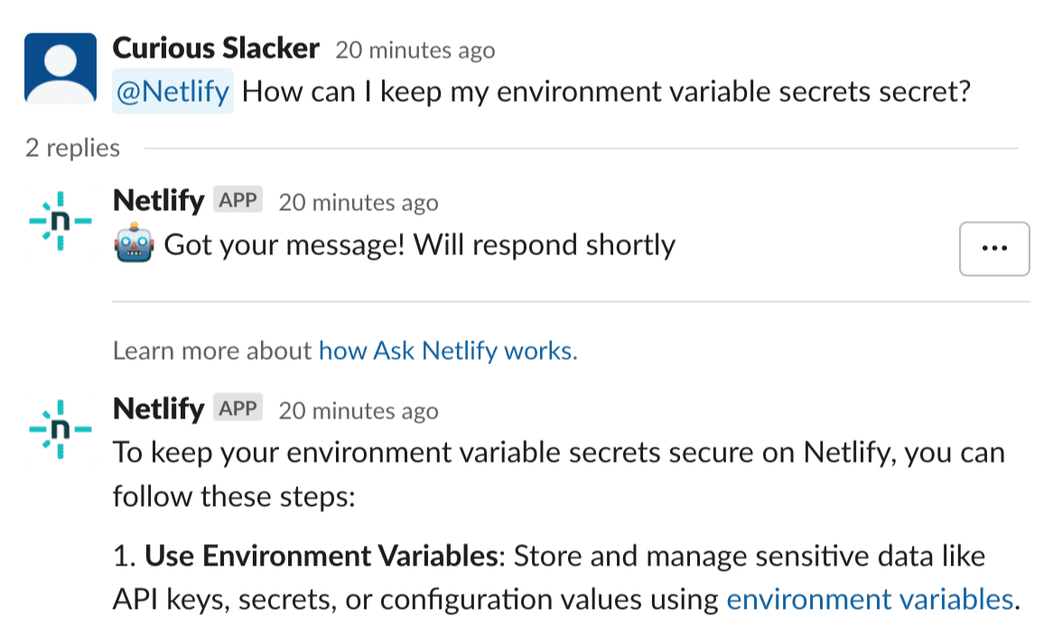Click Netlify app icon beside "Got your message"
Screen dimensions: 1053x626
(x=60, y=220)
